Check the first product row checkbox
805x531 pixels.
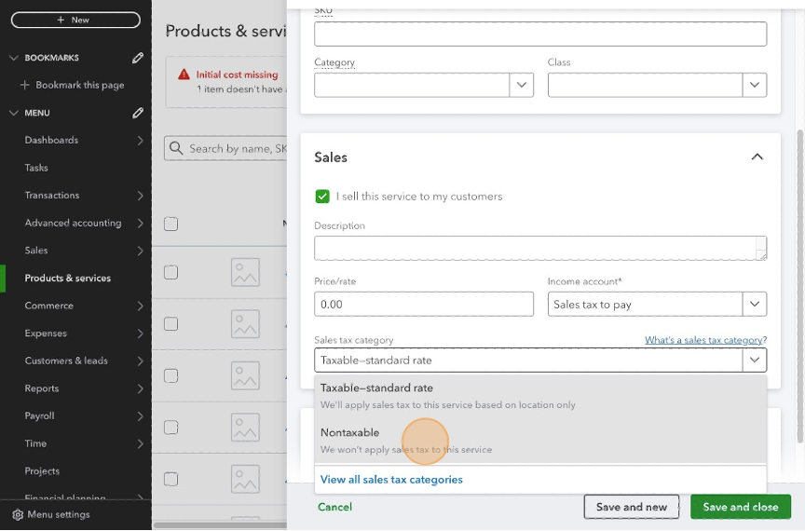pyautogui.click(x=171, y=272)
